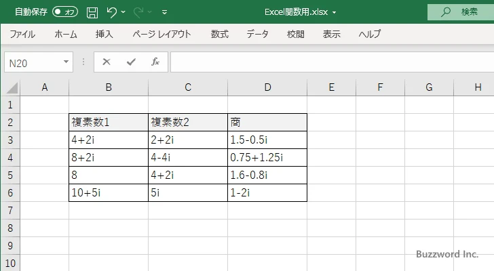Select cell containing 1.6-0.8i
This screenshot has width=494, height=271.
click(x=267, y=175)
